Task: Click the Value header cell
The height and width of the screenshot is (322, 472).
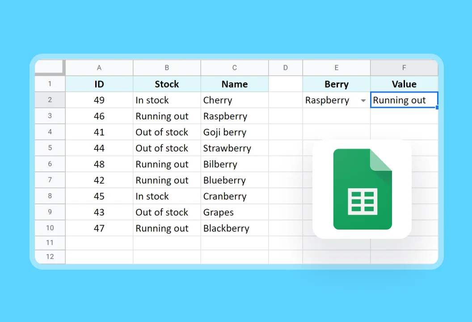Action: coord(404,84)
